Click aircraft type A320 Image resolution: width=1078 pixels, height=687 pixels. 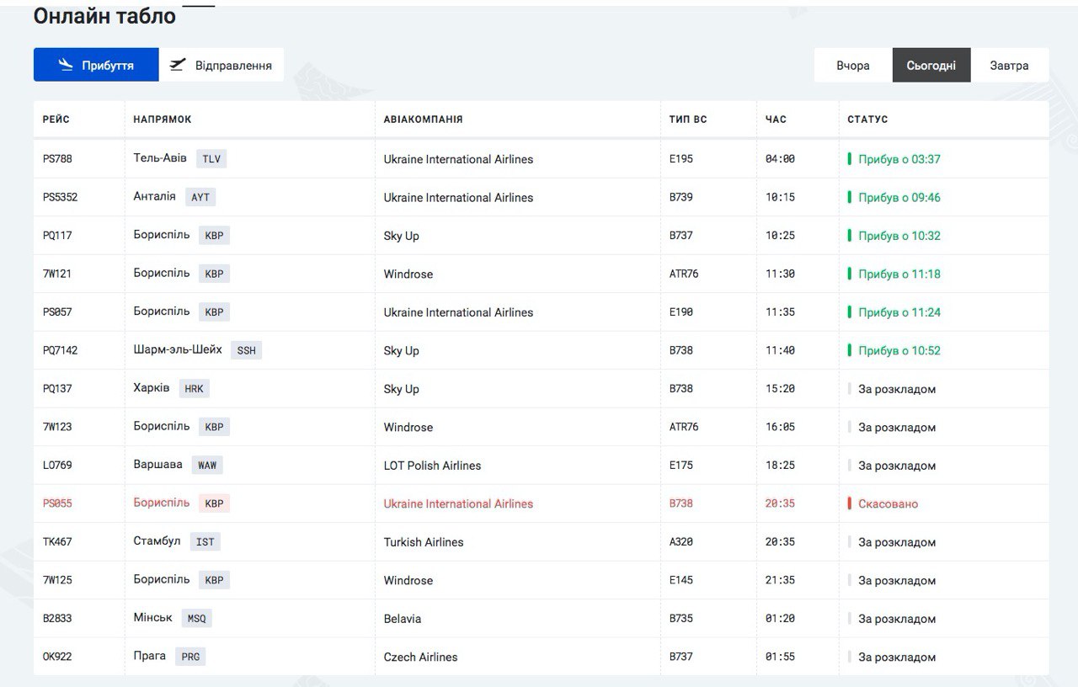tap(681, 542)
